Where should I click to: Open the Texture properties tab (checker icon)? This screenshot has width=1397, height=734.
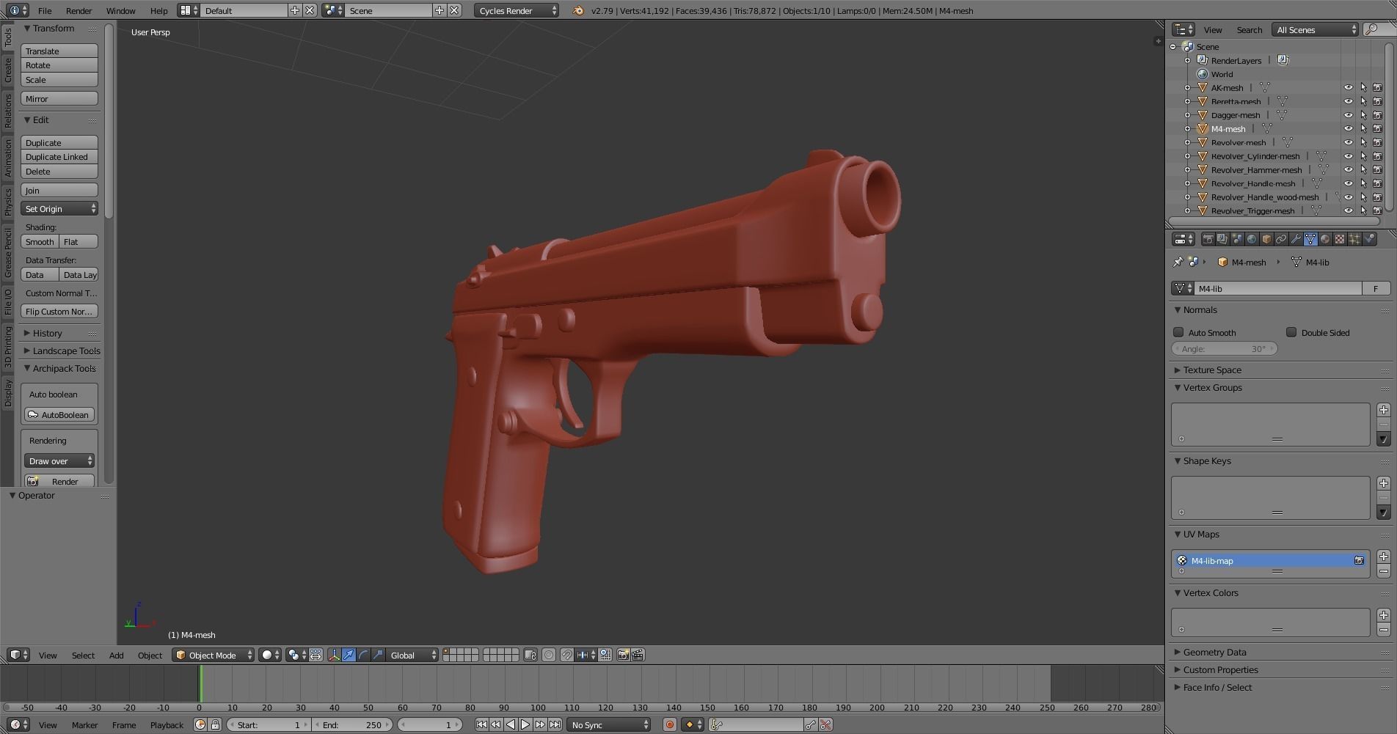tap(1340, 239)
